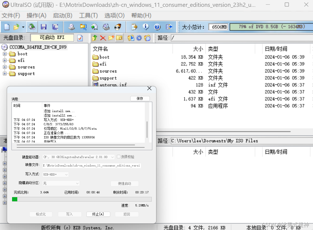Image resolution: width=313 pixels, height=230 pixels.
Task: Expand the efi folder in tree
Action: point(5,60)
